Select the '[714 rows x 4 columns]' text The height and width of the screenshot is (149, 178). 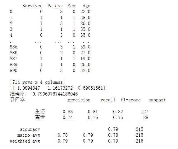(37, 82)
